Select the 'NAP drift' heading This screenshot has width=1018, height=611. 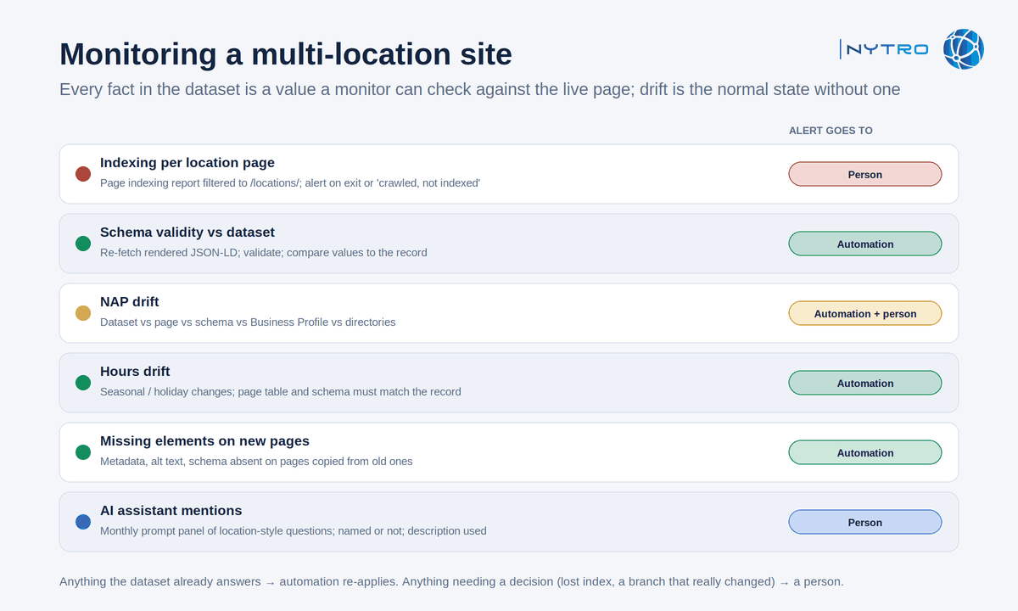tap(130, 302)
